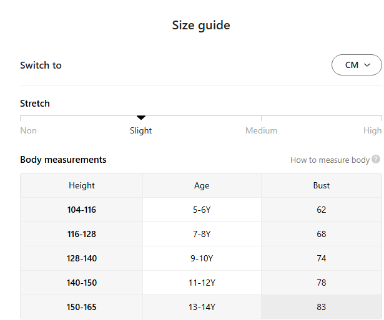384x320 pixels.
Task: Select the Slight stretch label
Action: point(141,130)
